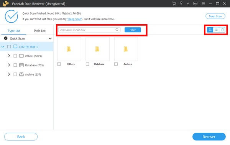Select the Others (5829) label
Viewport: 230px width, 145px height.
[x=33, y=56]
